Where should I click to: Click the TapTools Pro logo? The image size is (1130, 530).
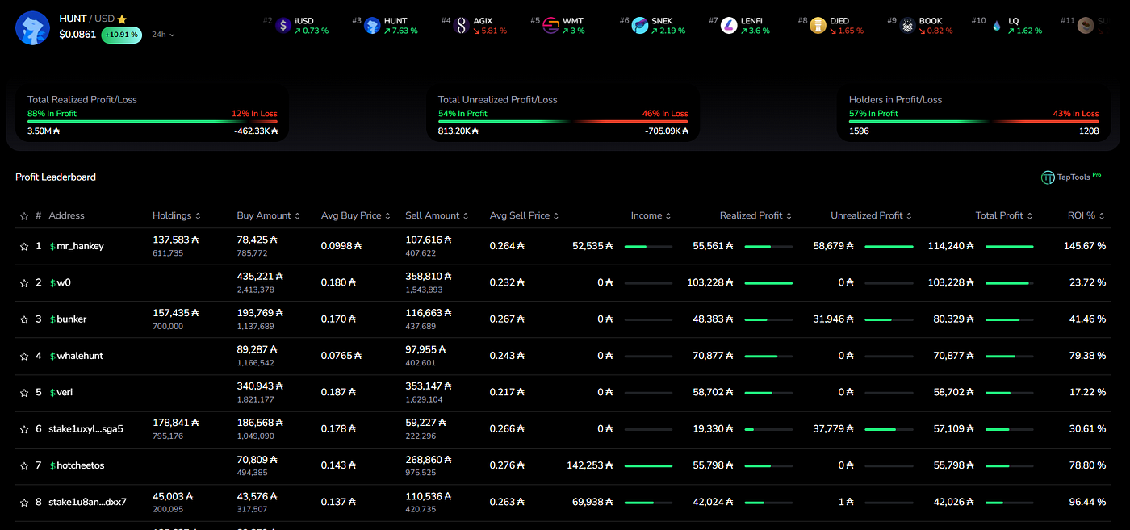(1071, 177)
